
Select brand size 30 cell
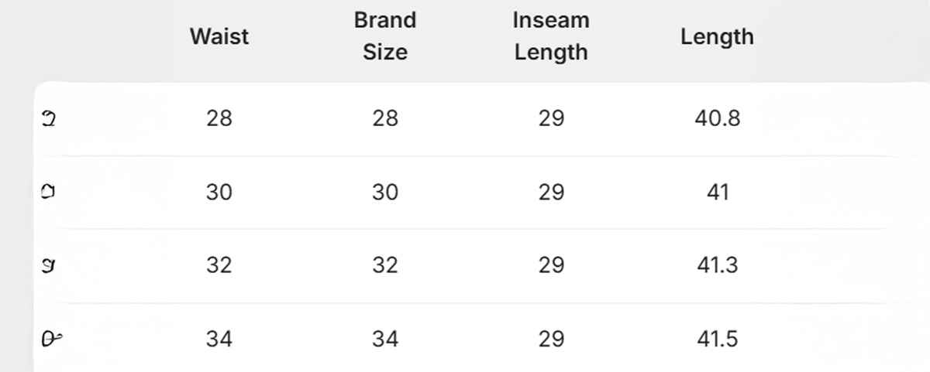pos(385,192)
